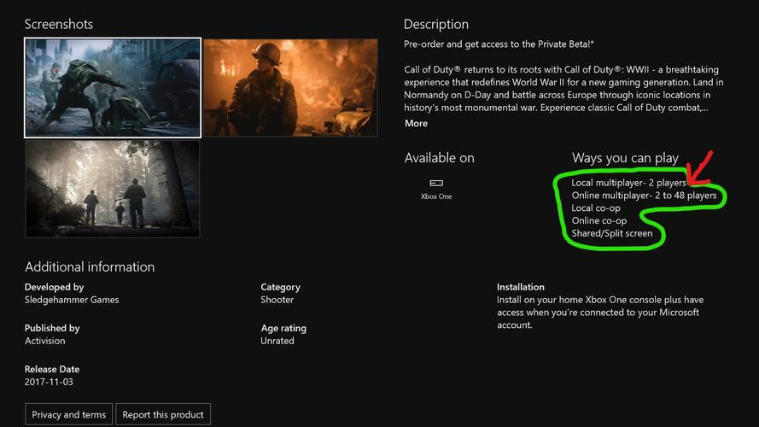The image size is (759, 427).
Task: Select 'Online multiplayer- 2 to 48 players' text
Action: click(x=644, y=195)
